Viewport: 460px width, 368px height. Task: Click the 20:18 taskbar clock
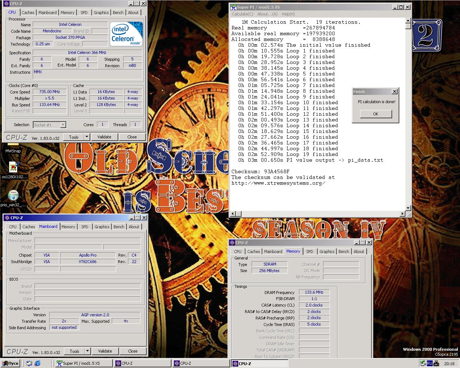click(x=449, y=363)
